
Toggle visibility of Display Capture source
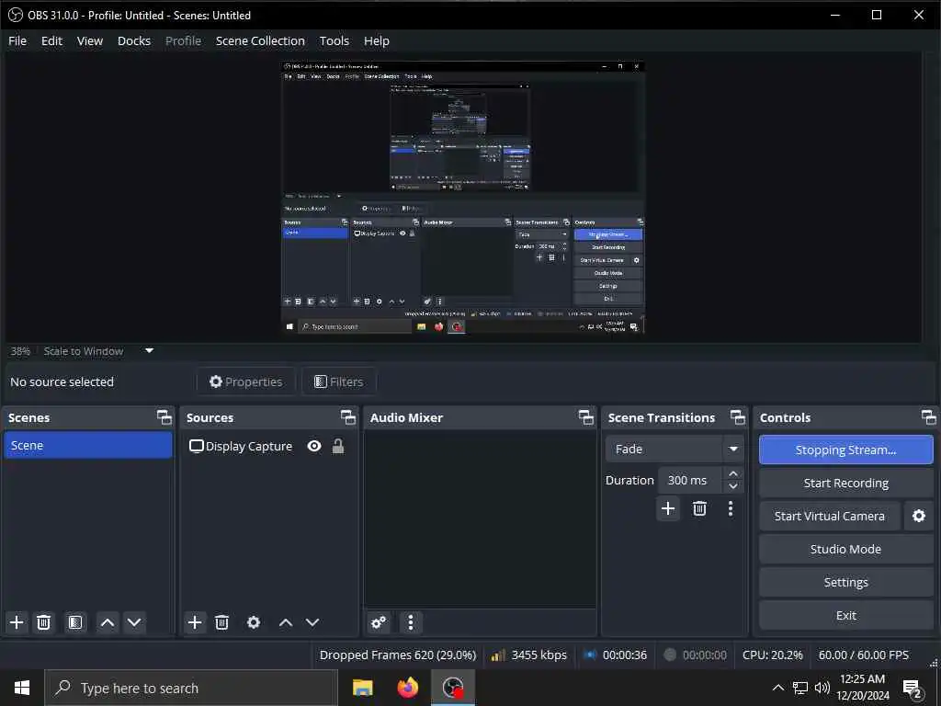[x=314, y=446]
